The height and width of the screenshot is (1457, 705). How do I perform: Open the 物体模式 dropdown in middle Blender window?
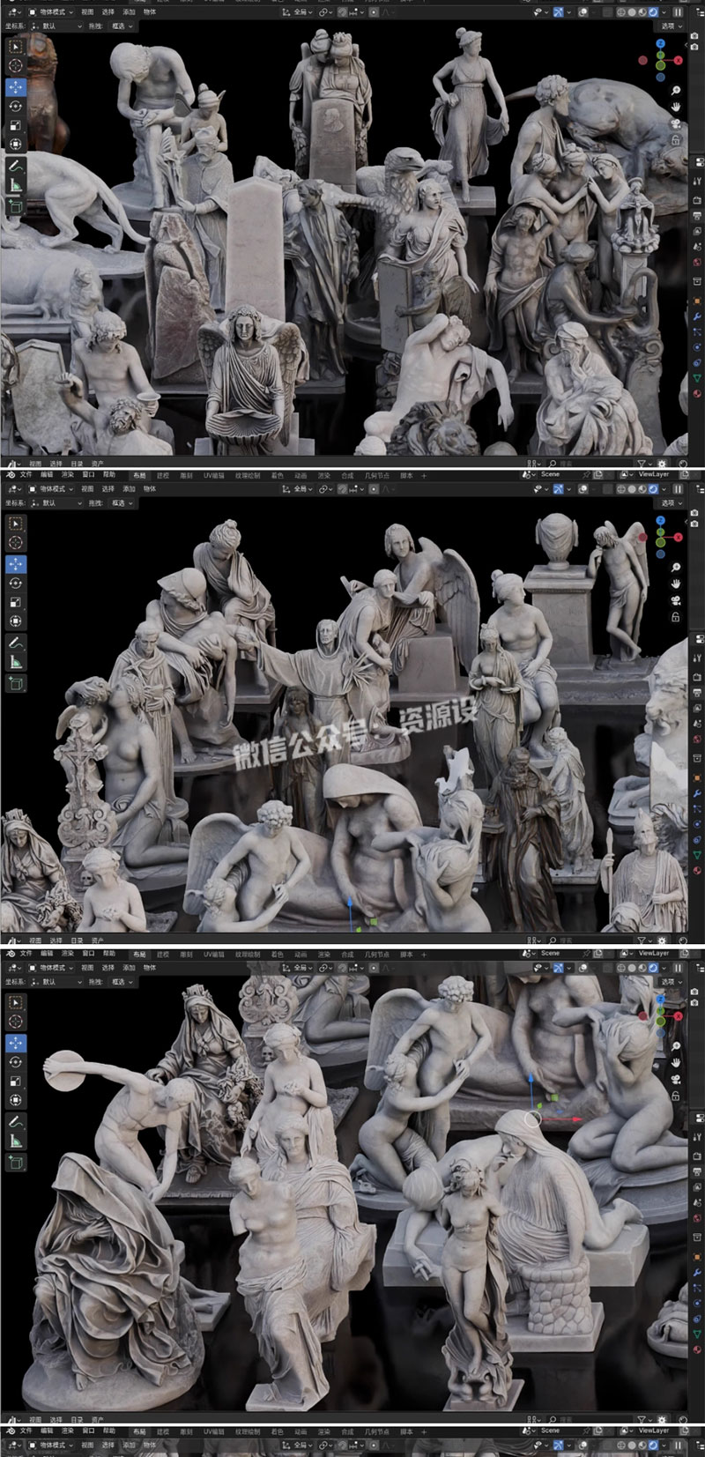49,488
